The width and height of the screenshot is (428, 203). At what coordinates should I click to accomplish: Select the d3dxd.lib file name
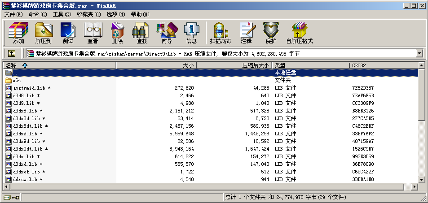[x=27, y=164]
